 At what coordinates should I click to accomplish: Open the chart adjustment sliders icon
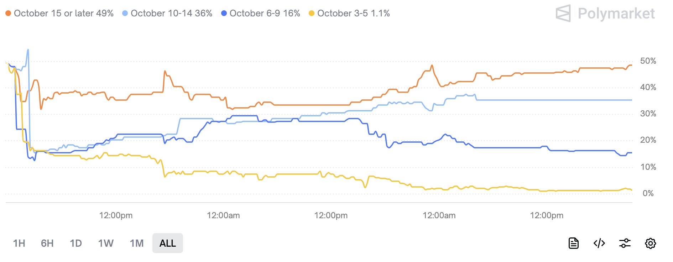(x=625, y=243)
